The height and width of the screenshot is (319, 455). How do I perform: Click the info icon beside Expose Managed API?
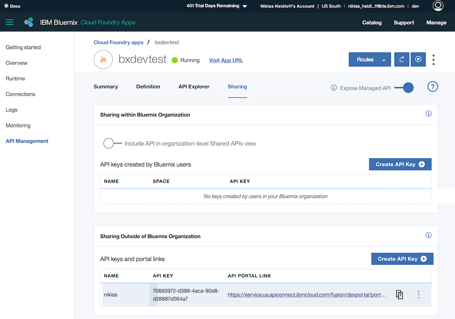(334, 88)
